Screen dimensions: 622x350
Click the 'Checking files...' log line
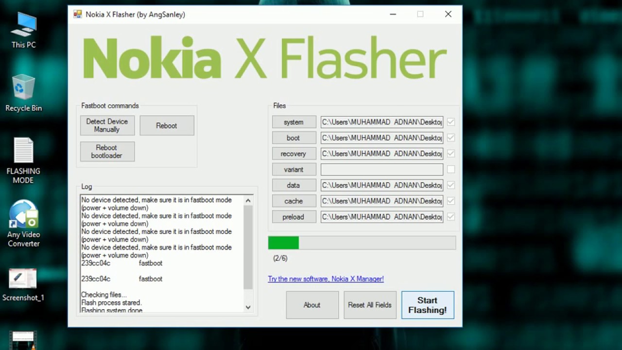point(104,295)
